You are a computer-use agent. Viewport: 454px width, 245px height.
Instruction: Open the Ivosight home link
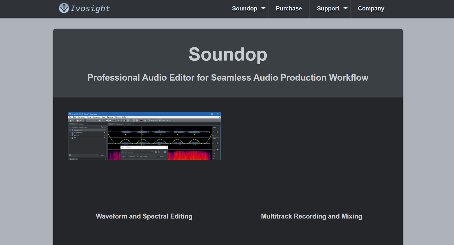pos(84,8)
